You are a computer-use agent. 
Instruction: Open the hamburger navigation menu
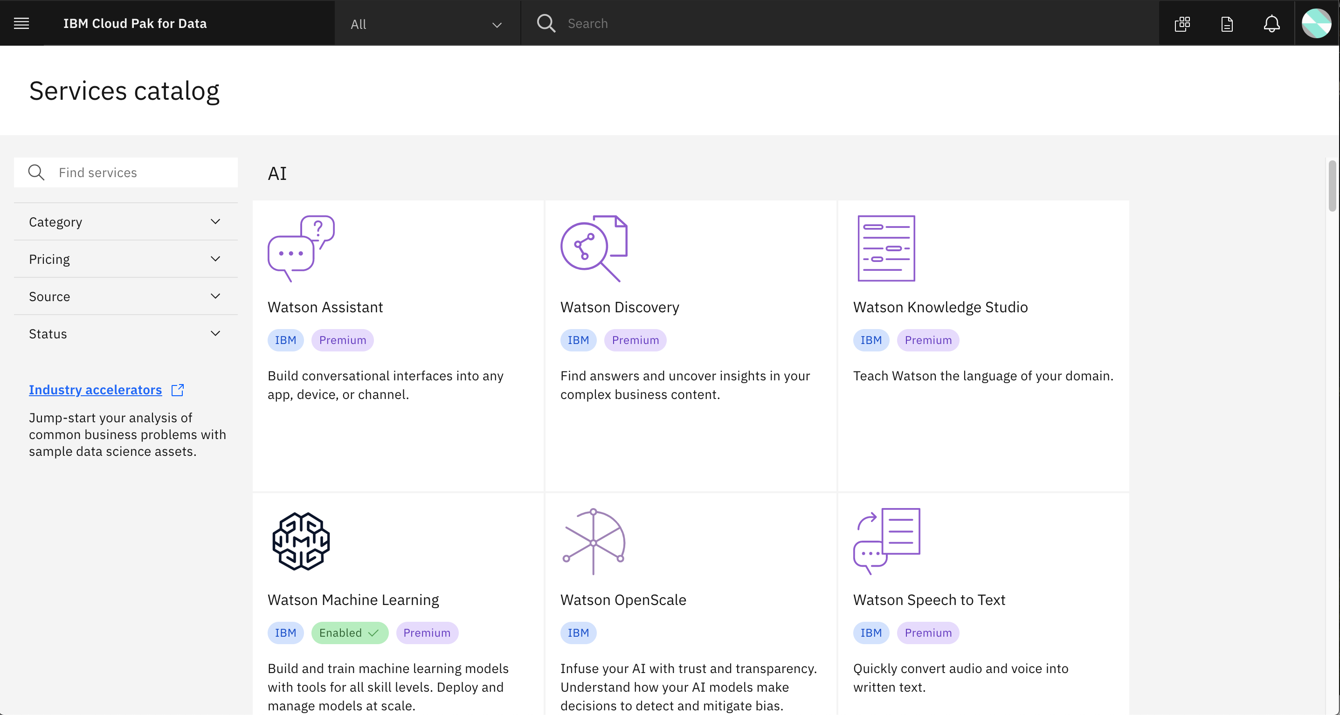[21, 23]
